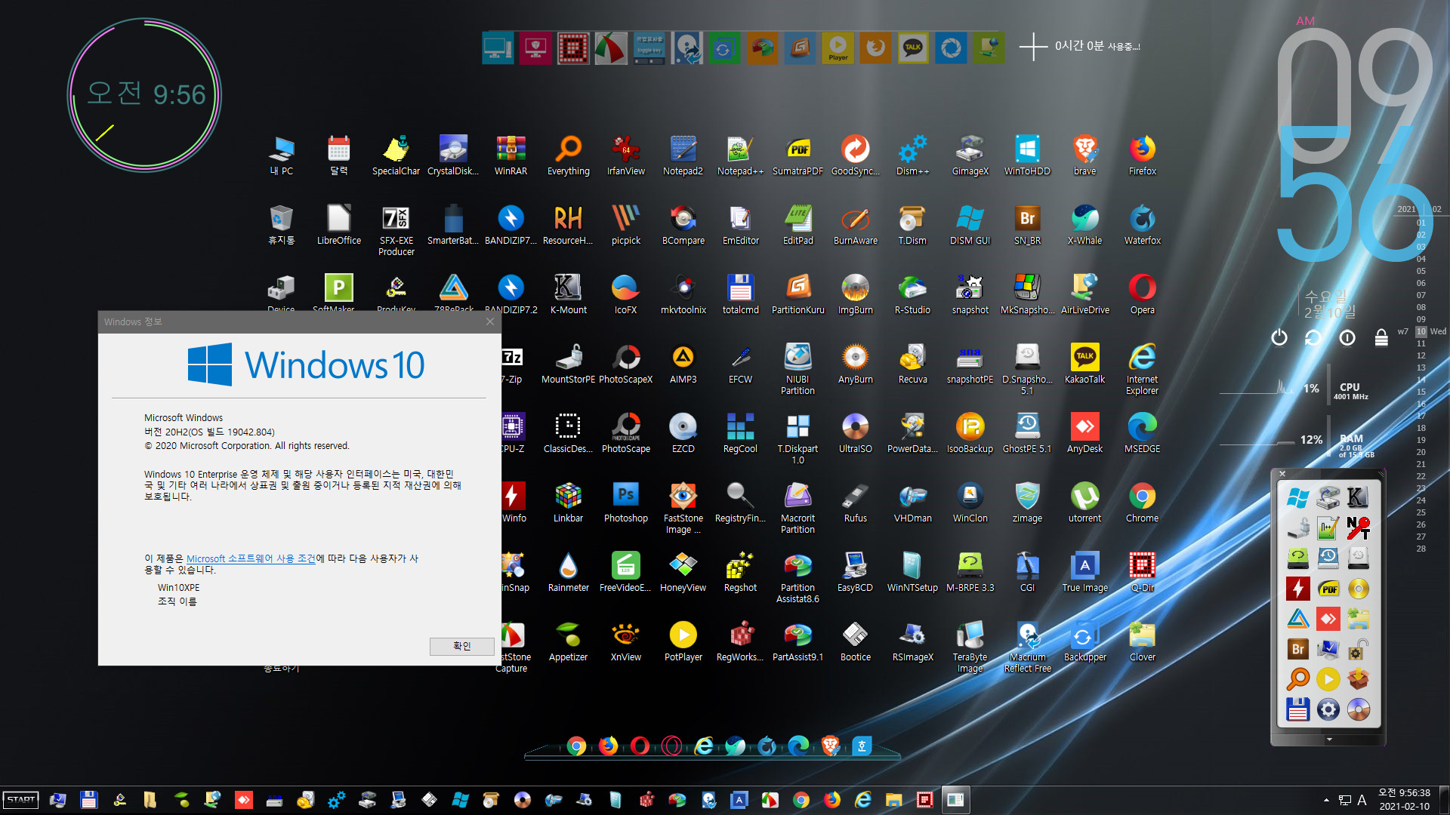This screenshot has width=1450, height=815.
Task: Open the Microsoft 소프트웨어 사용 조건 link
Action: (x=251, y=558)
